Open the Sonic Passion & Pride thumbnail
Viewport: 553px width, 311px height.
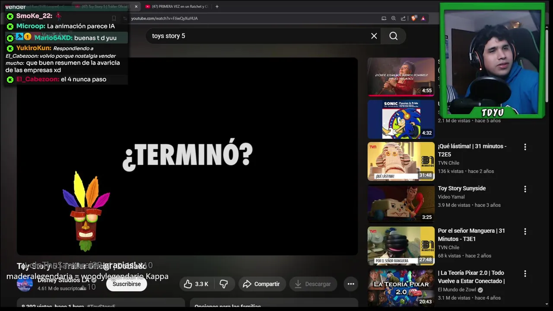[x=401, y=119]
